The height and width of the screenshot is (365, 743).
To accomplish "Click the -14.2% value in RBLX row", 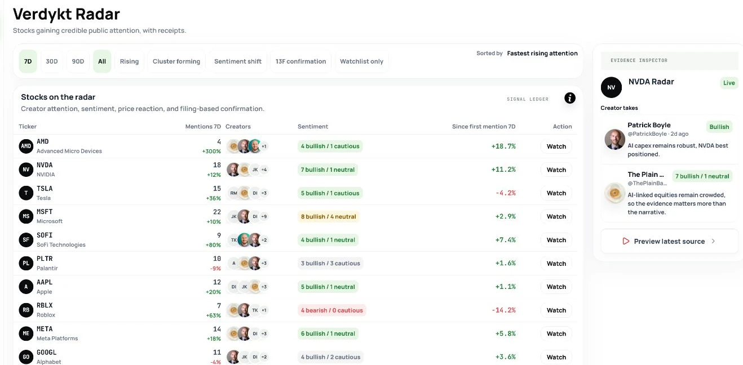I will click(x=503, y=310).
